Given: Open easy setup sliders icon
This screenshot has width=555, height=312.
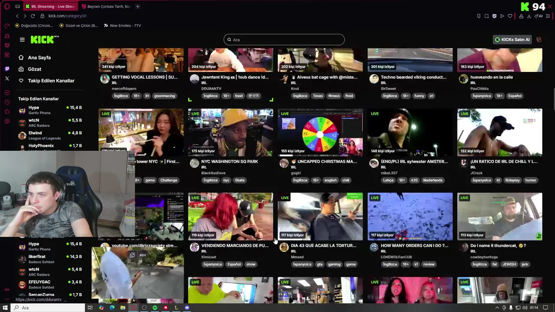Looking at the screenshot, I should (x=548, y=16).
